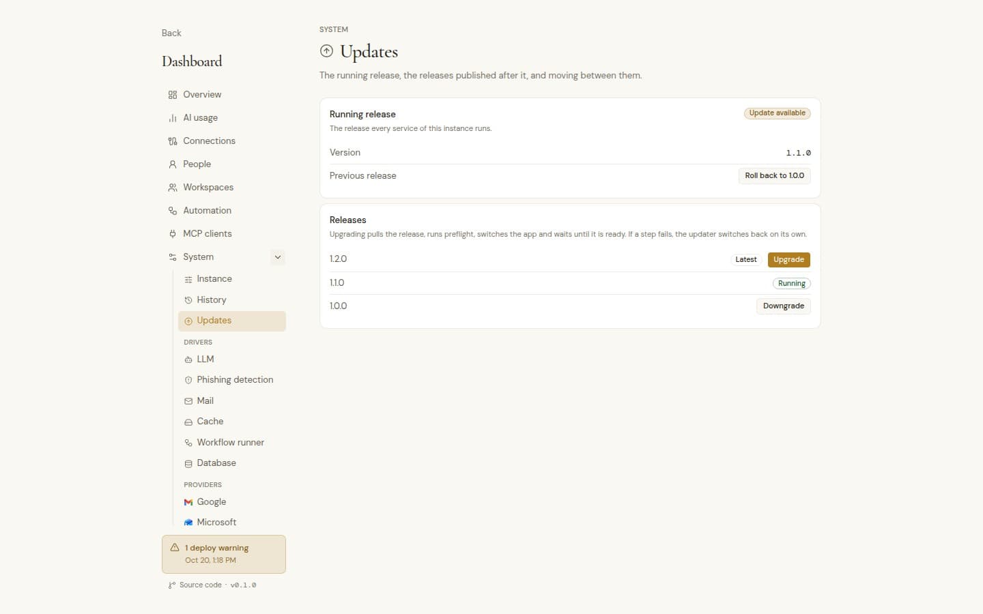Click the Workflow runner icon
Viewport: 983px width, 614px height.
pos(188,443)
